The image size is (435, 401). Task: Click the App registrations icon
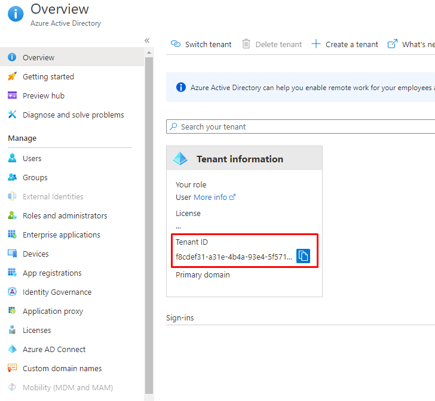pyautogui.click(x=12, y=273)
